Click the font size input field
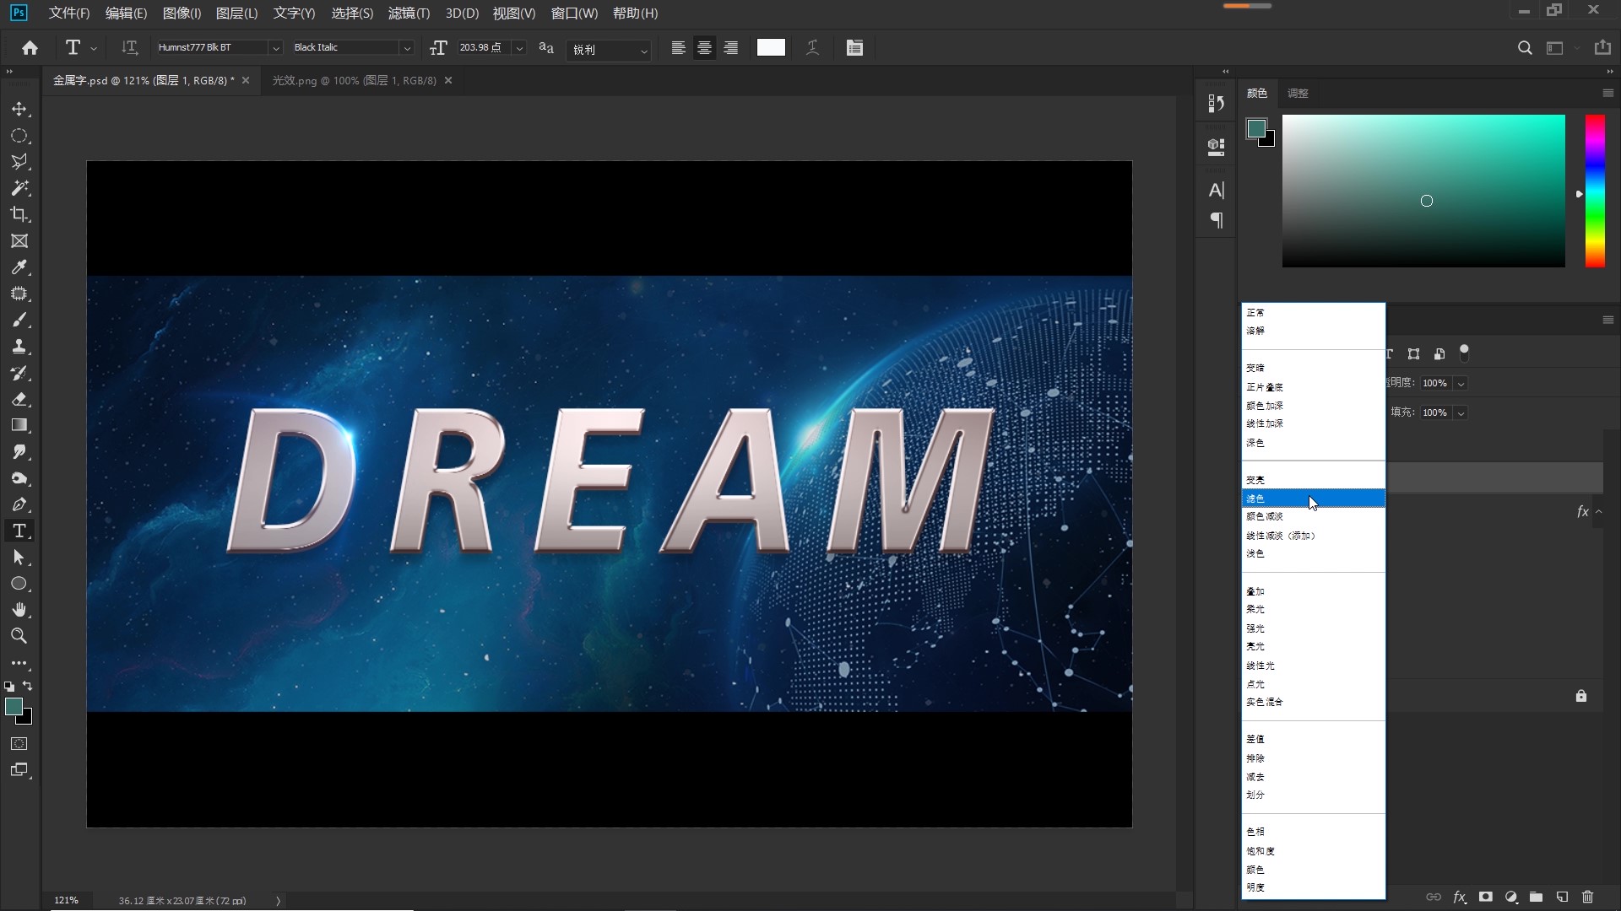 pos(481,48)
